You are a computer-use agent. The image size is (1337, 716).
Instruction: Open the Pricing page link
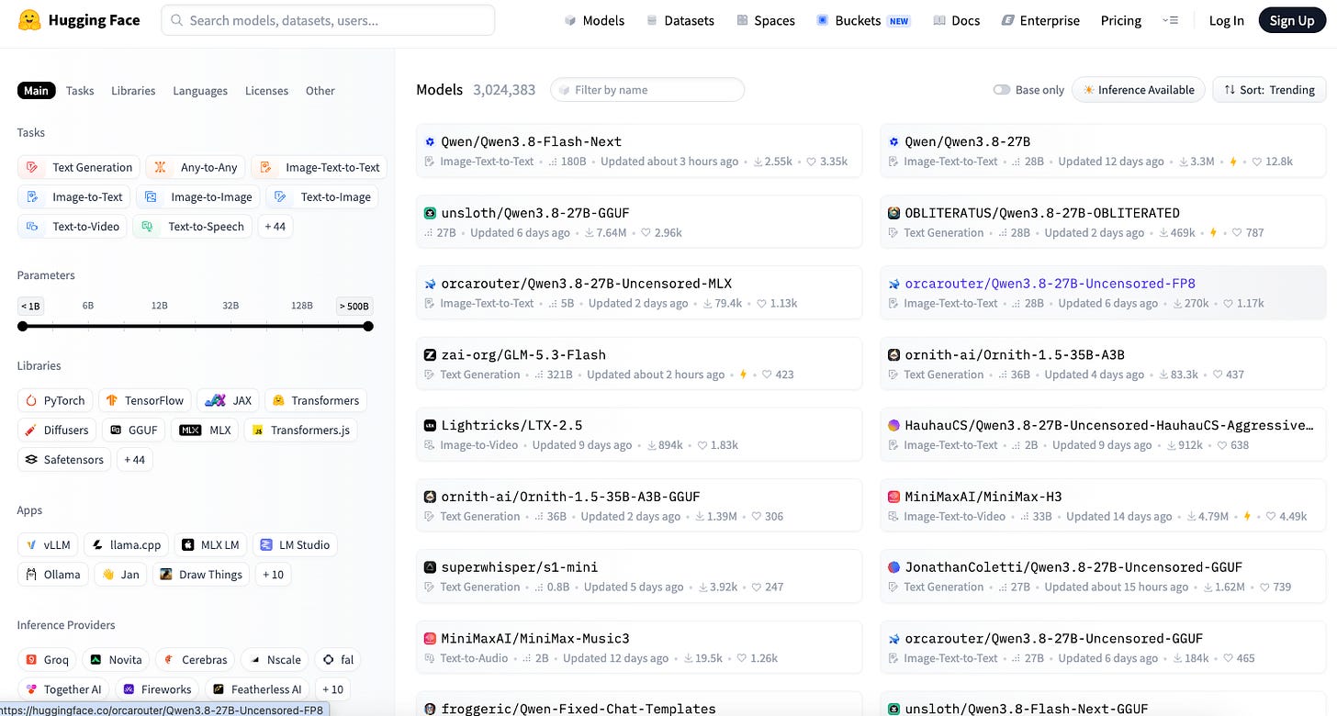[x=1121, y=20]
